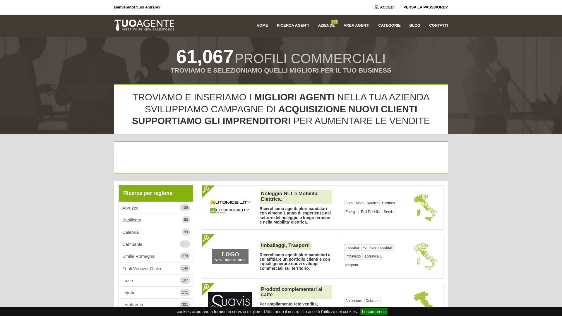The image size is (562, 316).
Task: Open 'Noleggio NLT e Mobilita' Elettrica.' listing title
Action: pos(296,196)
